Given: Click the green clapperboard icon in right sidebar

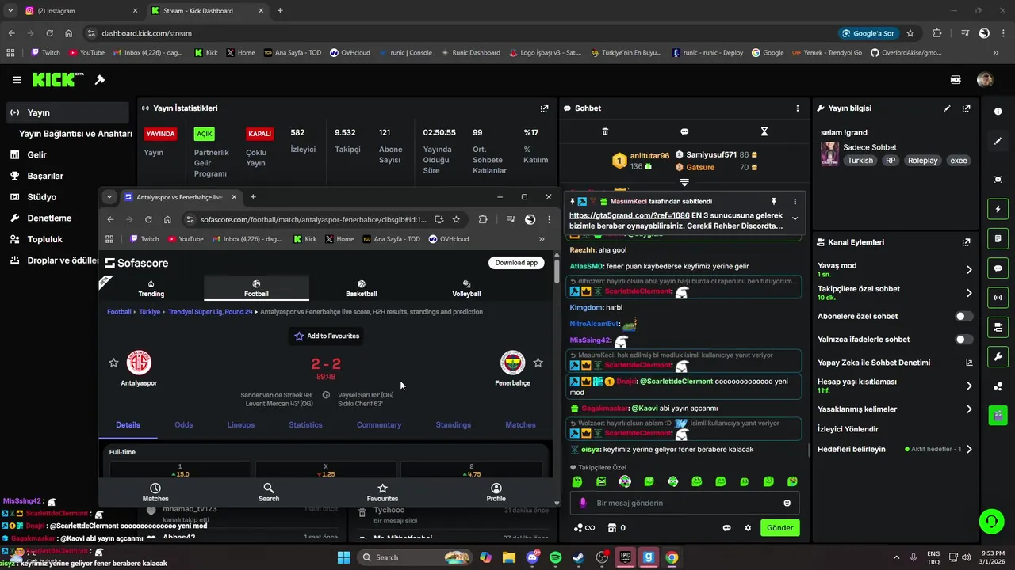Looking at the screenshot, I should [x=998, y=414].
